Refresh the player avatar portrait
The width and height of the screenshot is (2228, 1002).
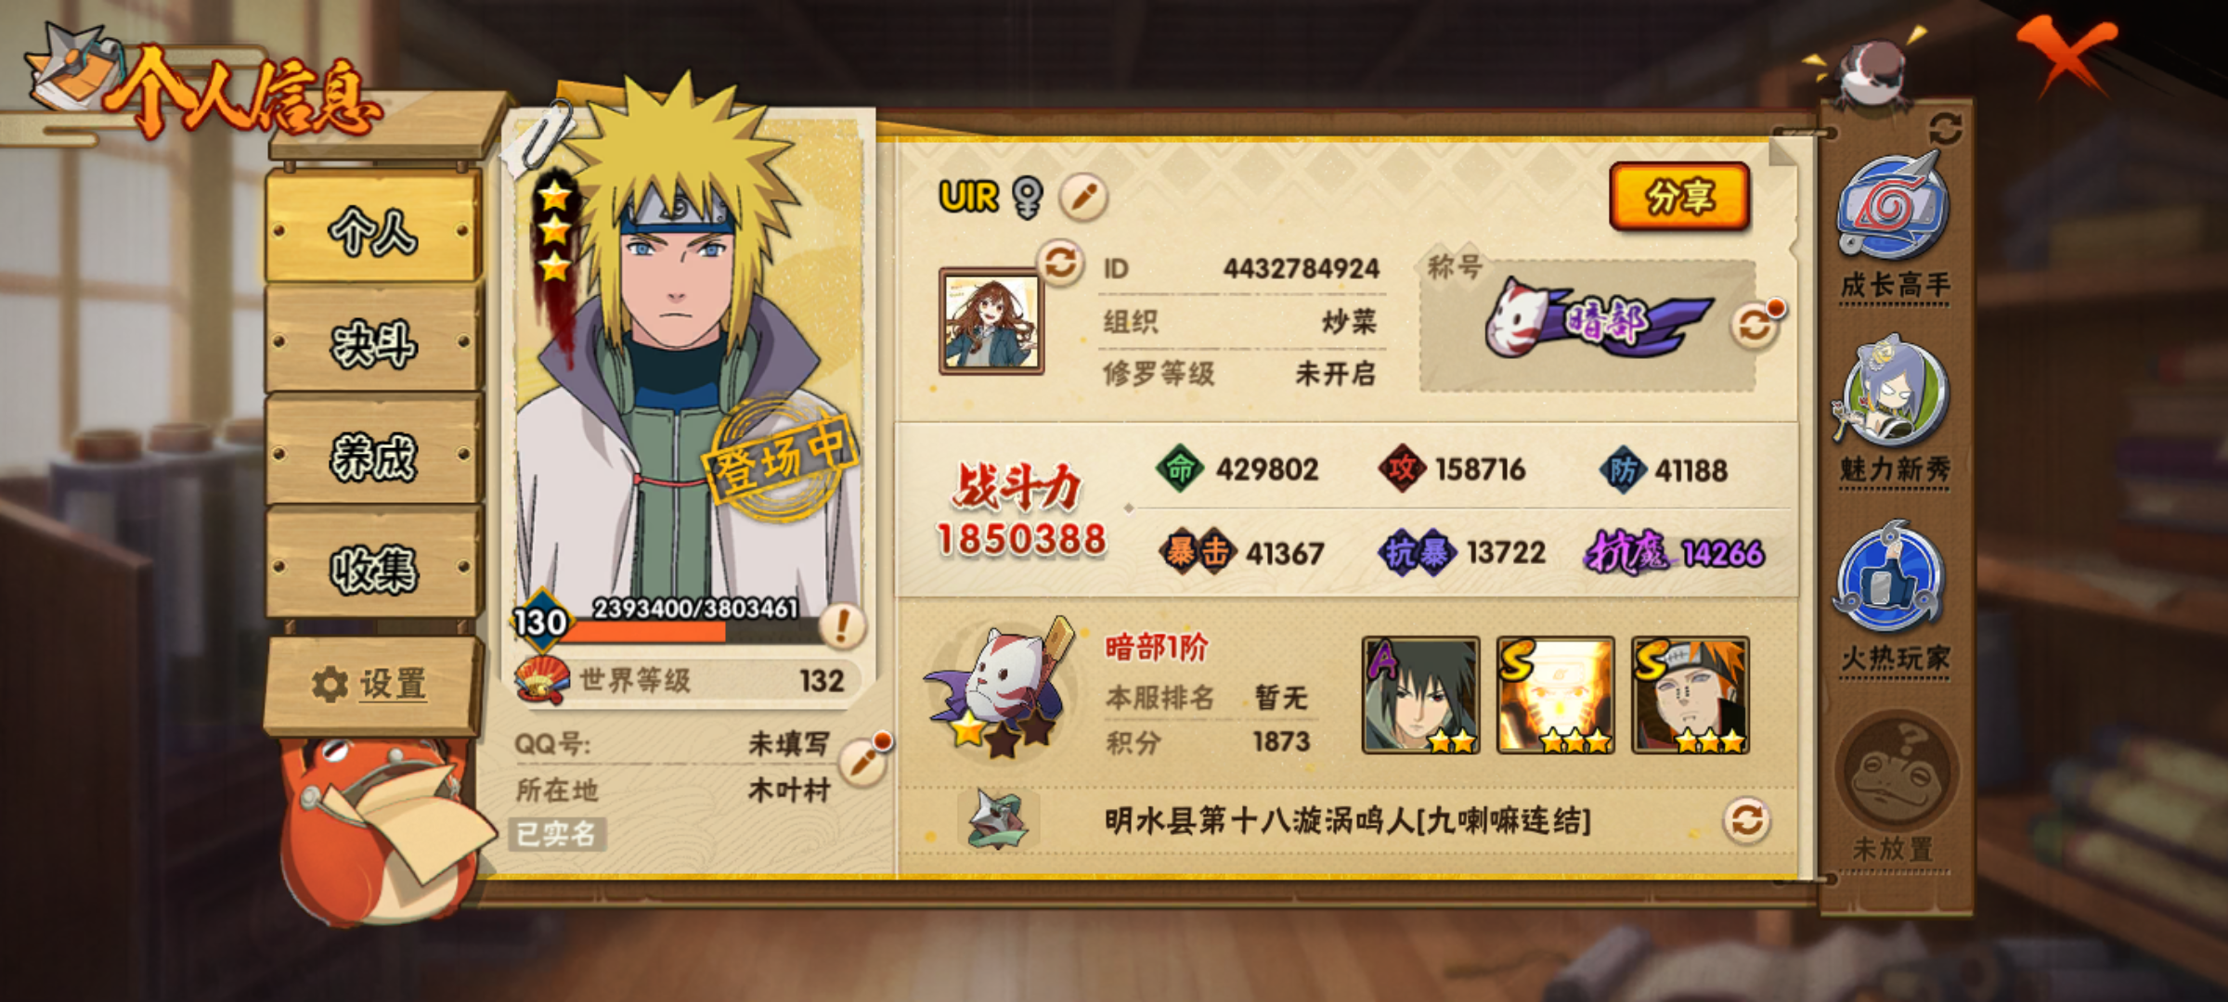[x=1059, y=263]
